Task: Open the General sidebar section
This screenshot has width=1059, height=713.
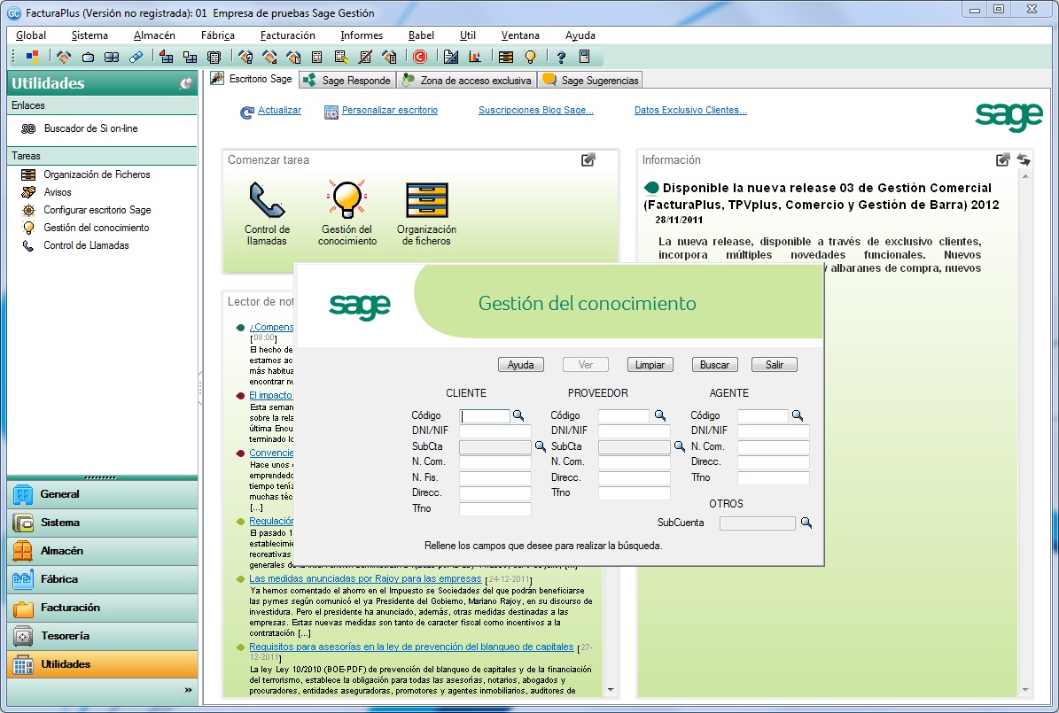Action: tap(103, 494)
